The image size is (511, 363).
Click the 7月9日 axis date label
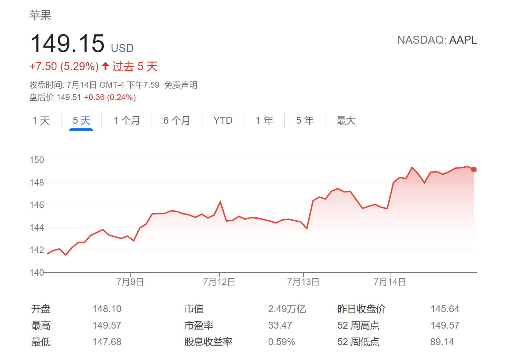[x=130, y=282]
